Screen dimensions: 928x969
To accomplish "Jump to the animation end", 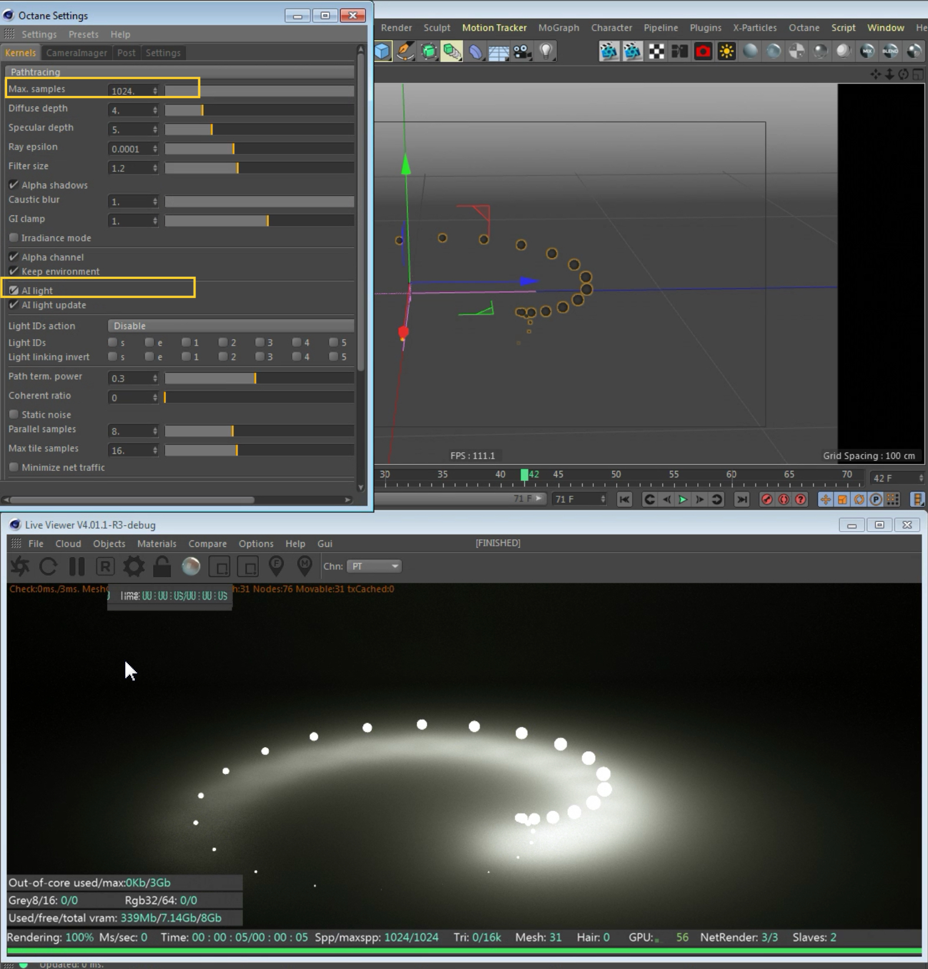I will 742,499.
